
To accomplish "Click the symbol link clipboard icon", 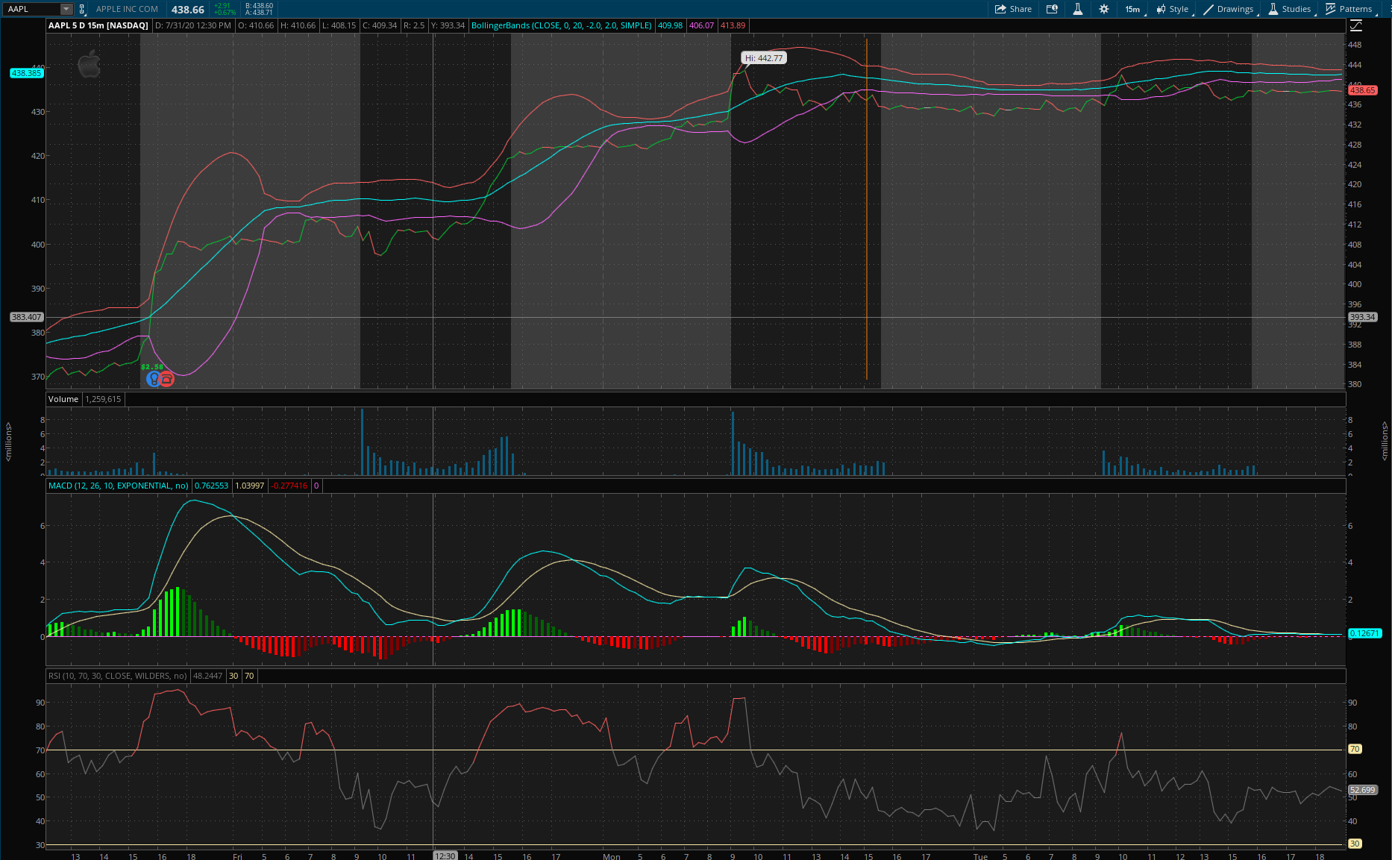I will tap(82, 9).
